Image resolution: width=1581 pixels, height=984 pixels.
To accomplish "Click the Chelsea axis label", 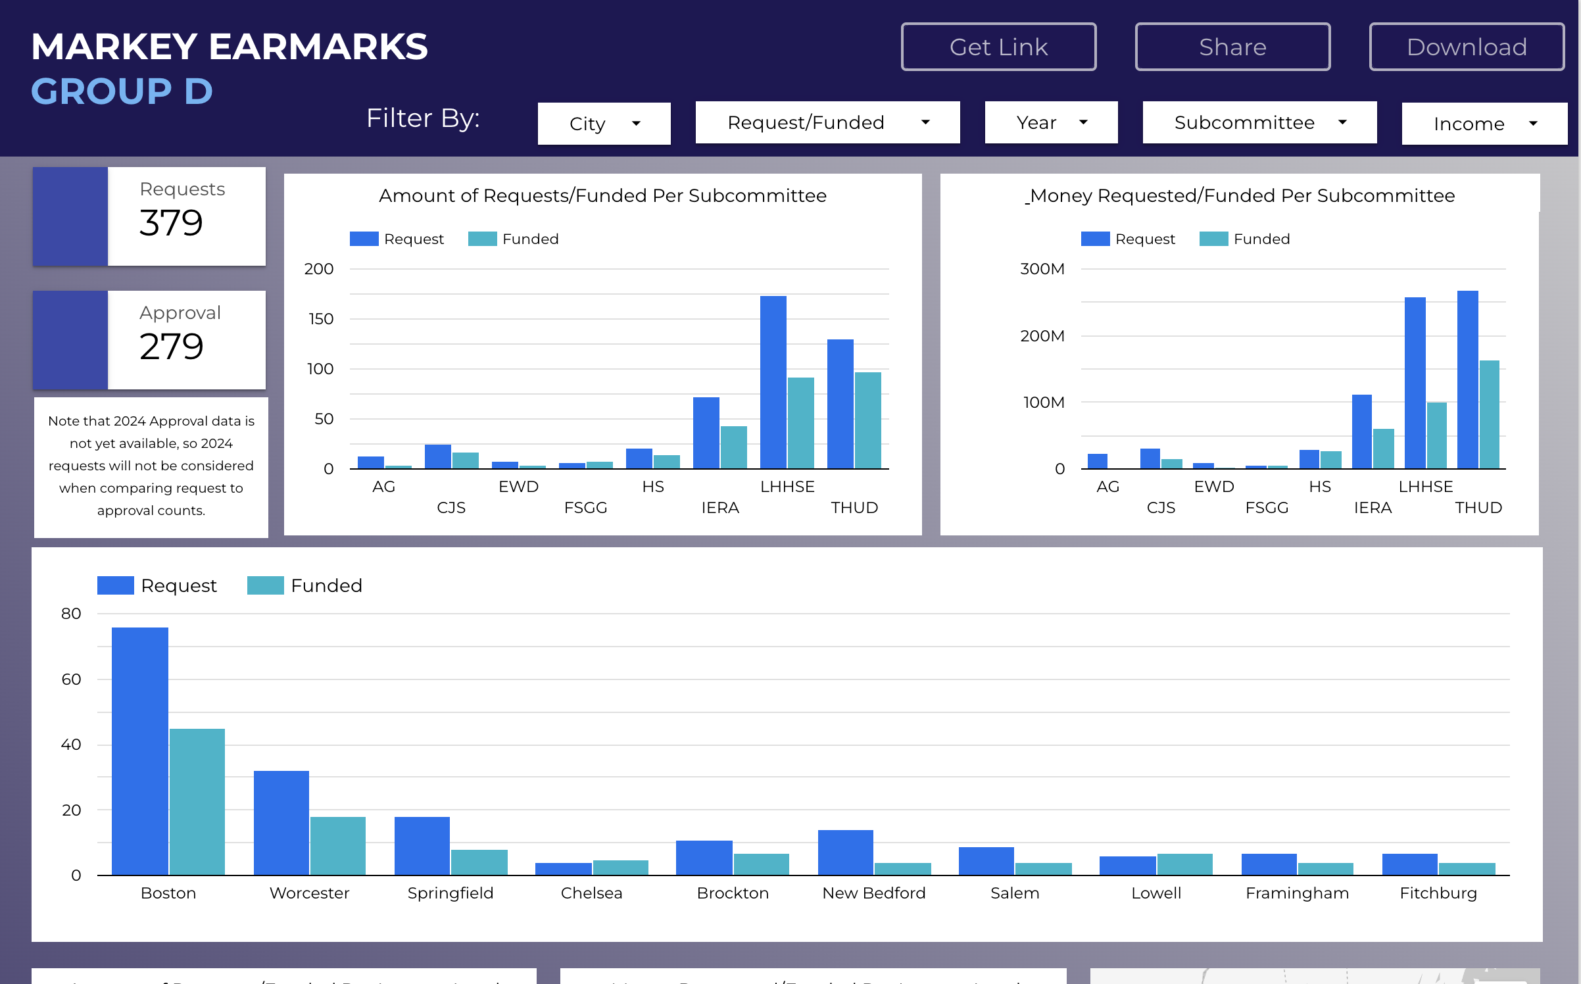I will click(x=591, y=893).
